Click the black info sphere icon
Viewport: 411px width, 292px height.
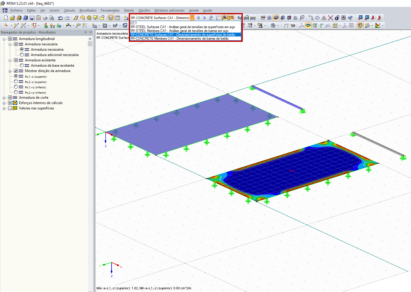(337, 18)
